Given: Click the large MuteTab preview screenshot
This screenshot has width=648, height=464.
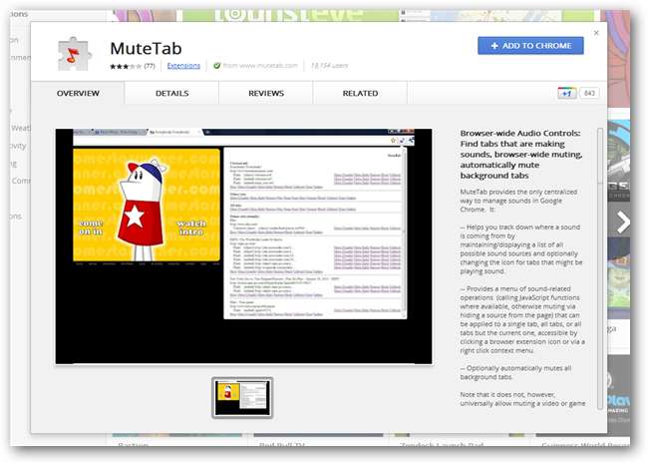Looking at the screenshot, I should [x=244, y=246].
